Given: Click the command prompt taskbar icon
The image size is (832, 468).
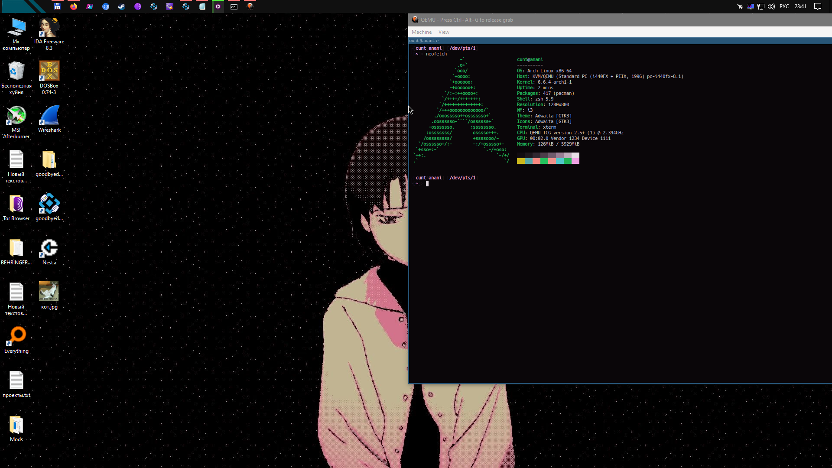Looking at the screenshot, I should pos(234,6).
